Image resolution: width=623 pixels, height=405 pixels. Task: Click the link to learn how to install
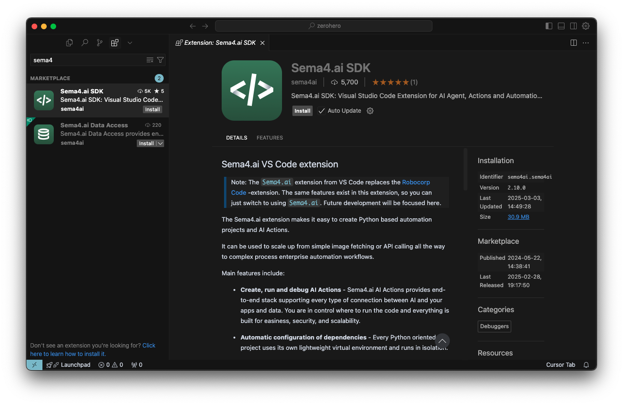coord(93,350)
